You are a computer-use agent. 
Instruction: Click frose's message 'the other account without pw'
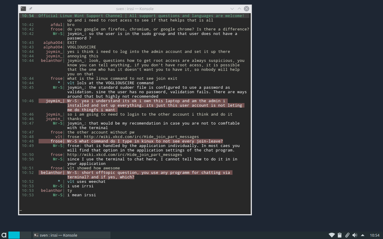click(x=101, y=132)
